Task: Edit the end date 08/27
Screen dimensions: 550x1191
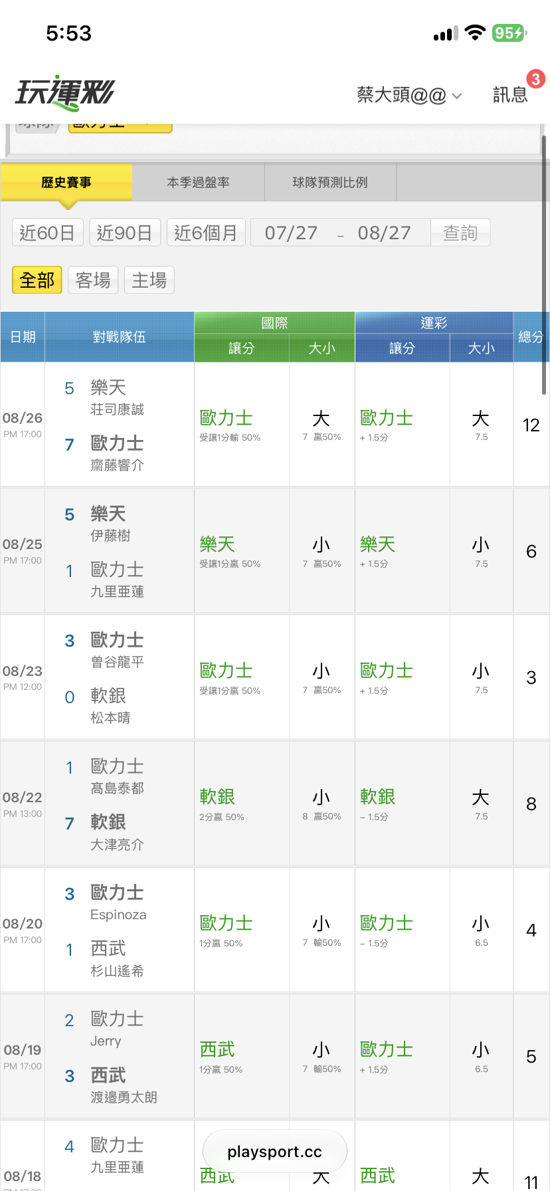Action: [x=385, y=233]
